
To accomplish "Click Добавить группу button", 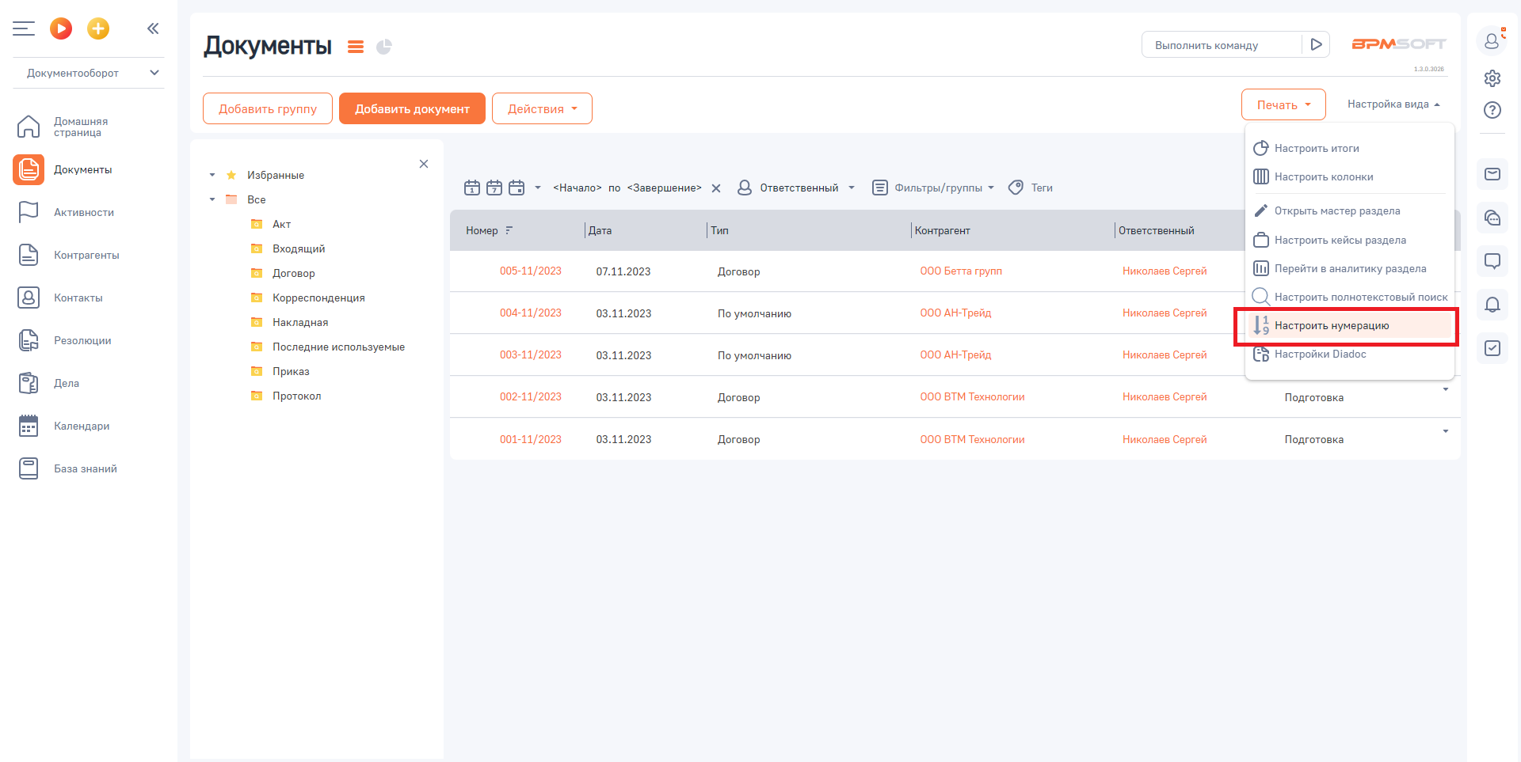I will coord(268,108).
